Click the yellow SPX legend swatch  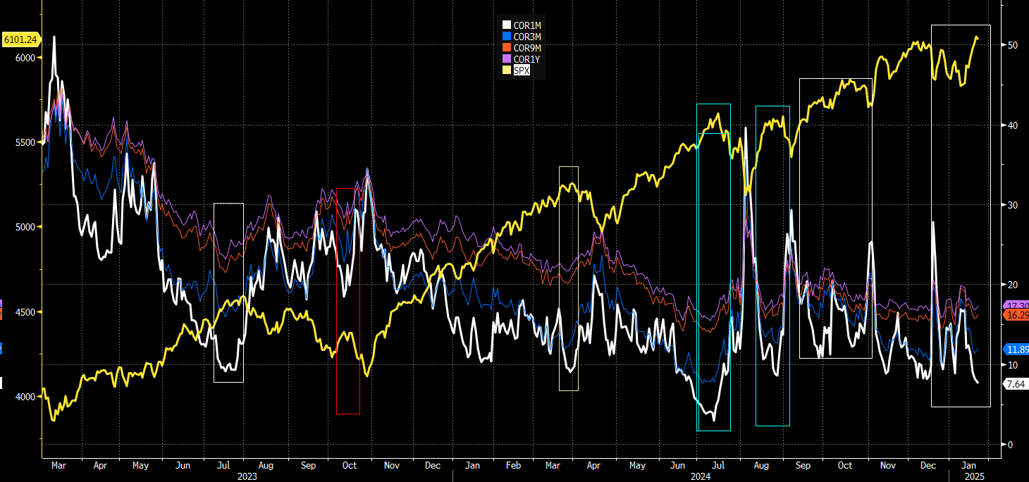pos(506,70)
